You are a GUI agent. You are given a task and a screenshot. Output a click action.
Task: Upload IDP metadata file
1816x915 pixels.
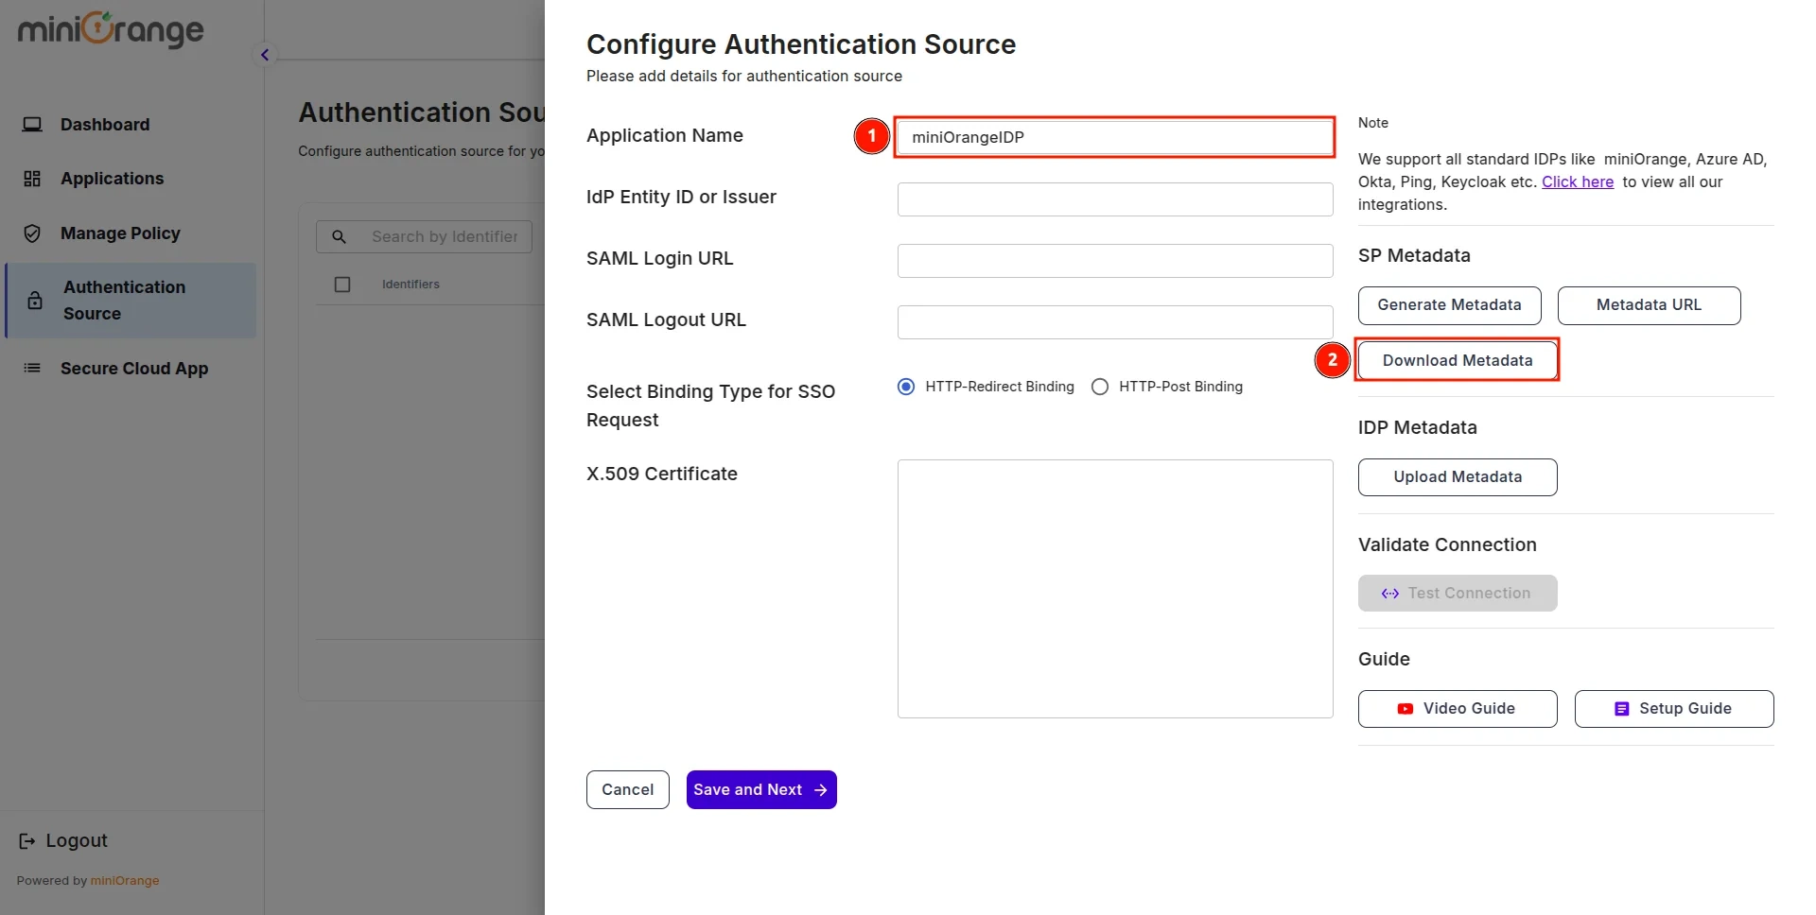[1458, 476]
